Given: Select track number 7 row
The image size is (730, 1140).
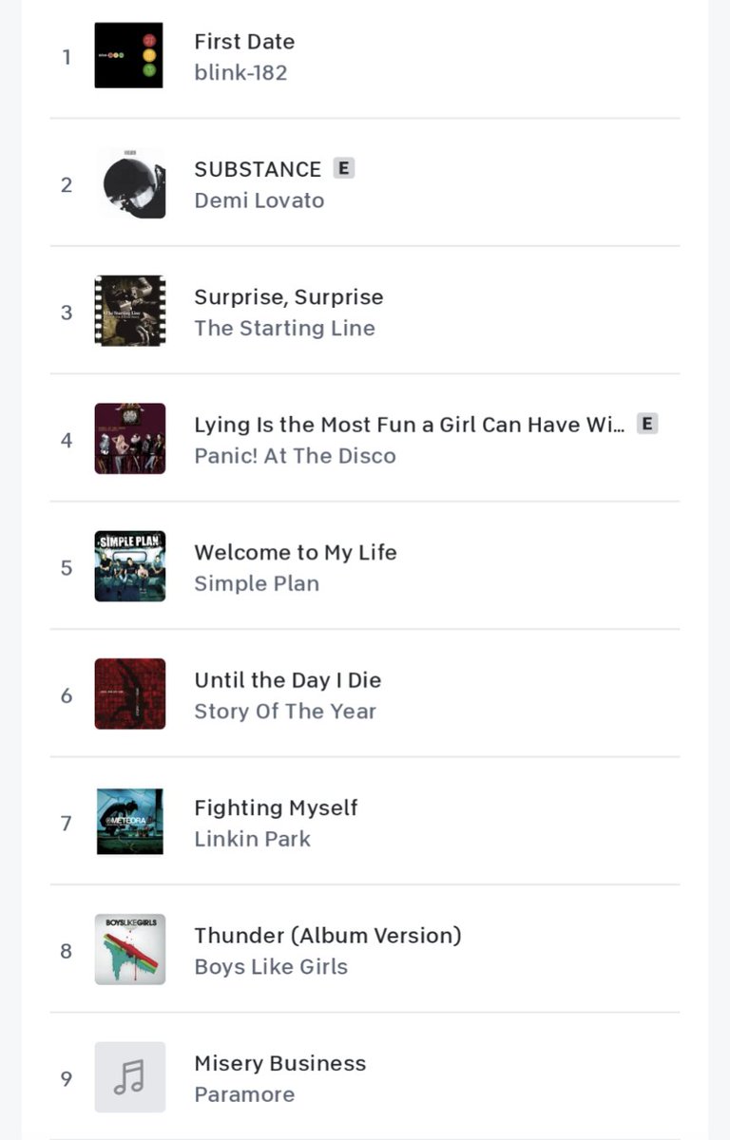Looking at the screenshot, I should point(365,822).
